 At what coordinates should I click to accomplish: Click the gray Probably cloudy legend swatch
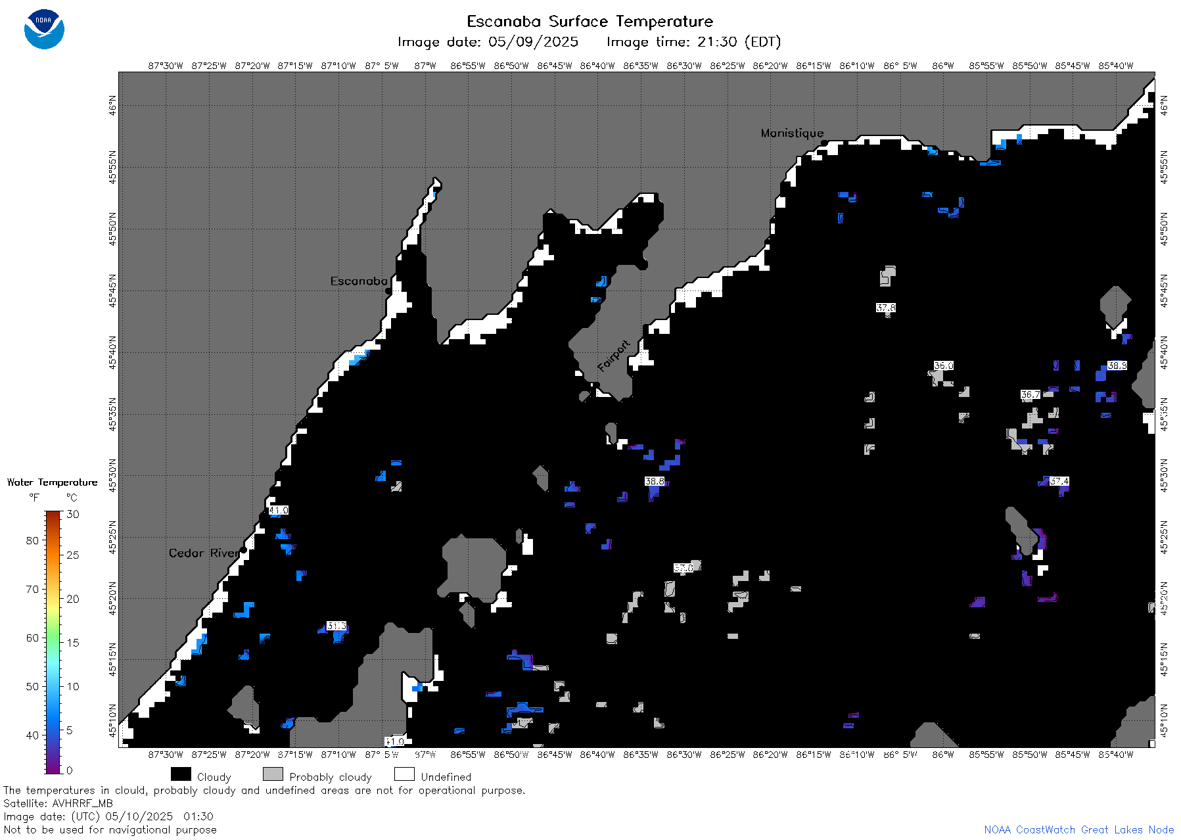tap(273, 774)
